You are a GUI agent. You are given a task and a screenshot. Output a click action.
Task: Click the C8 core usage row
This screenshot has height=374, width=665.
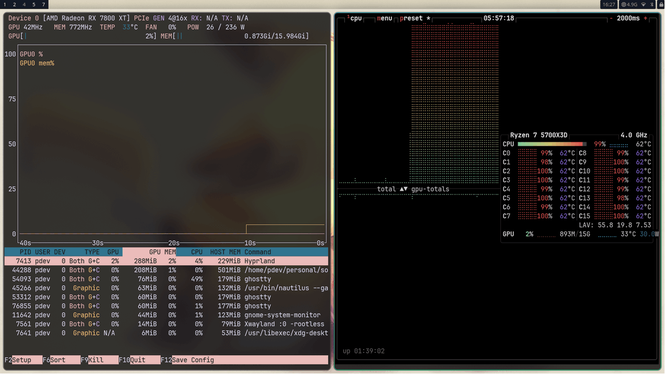pos(615,153)
